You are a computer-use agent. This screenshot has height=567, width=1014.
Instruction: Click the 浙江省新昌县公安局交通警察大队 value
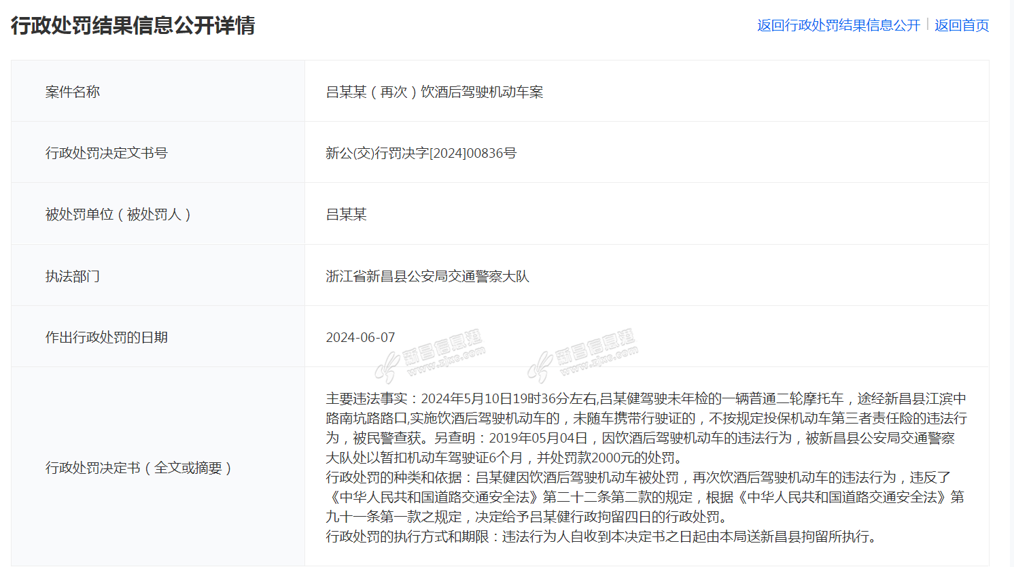[427, 276]
